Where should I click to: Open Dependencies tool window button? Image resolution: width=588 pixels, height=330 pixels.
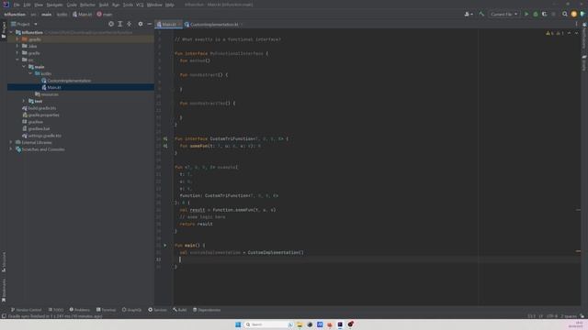click(x=207, y=310)
